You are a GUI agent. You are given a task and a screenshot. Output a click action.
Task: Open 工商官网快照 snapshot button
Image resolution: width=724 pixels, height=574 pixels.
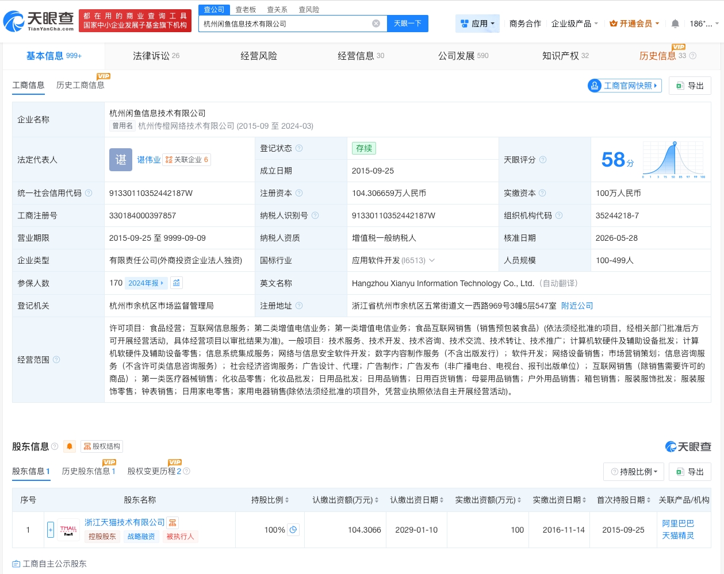click(625, 86)
